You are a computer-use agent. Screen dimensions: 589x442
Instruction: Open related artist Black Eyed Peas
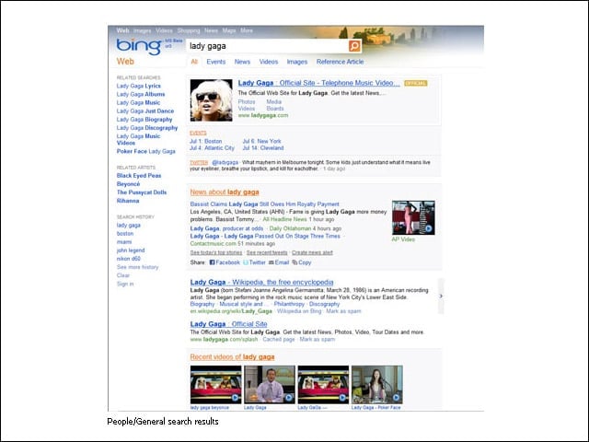click(139, 176)
